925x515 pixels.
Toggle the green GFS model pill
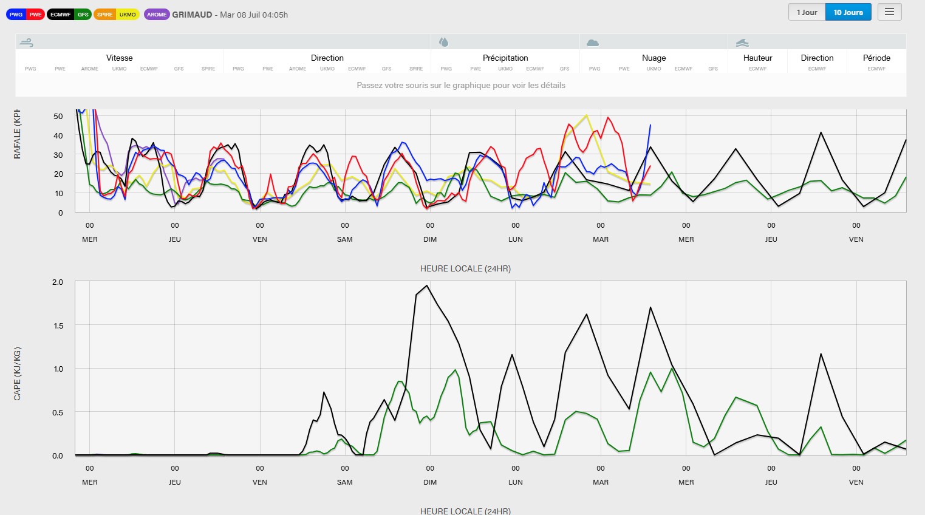[83, 15]
